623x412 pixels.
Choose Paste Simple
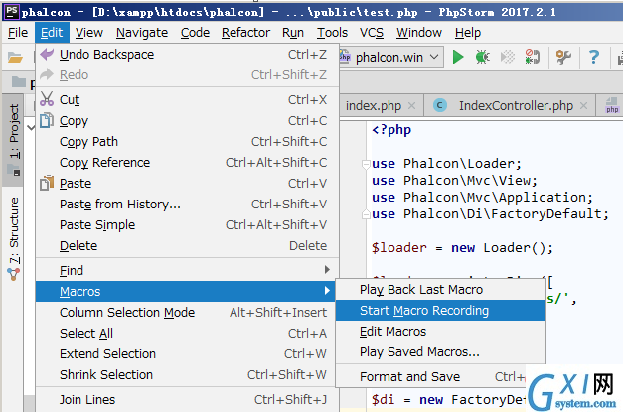pos(187,224)
